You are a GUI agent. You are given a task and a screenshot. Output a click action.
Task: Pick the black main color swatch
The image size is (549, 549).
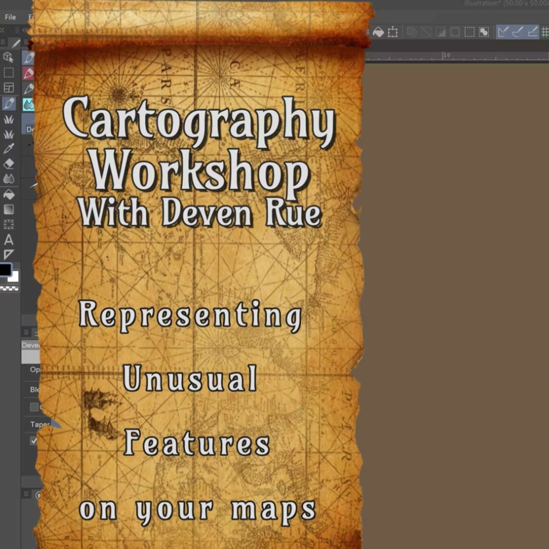click(x=5, y=270)
